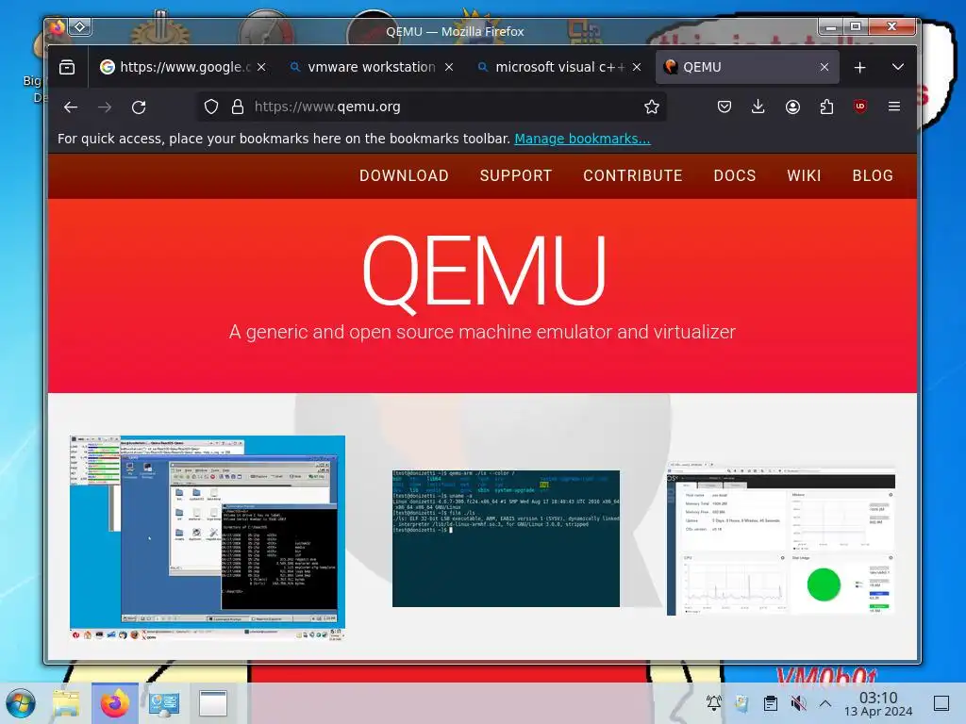Open the BLOG link
Screen dimensions: 966x724
(x=873, y=175)
